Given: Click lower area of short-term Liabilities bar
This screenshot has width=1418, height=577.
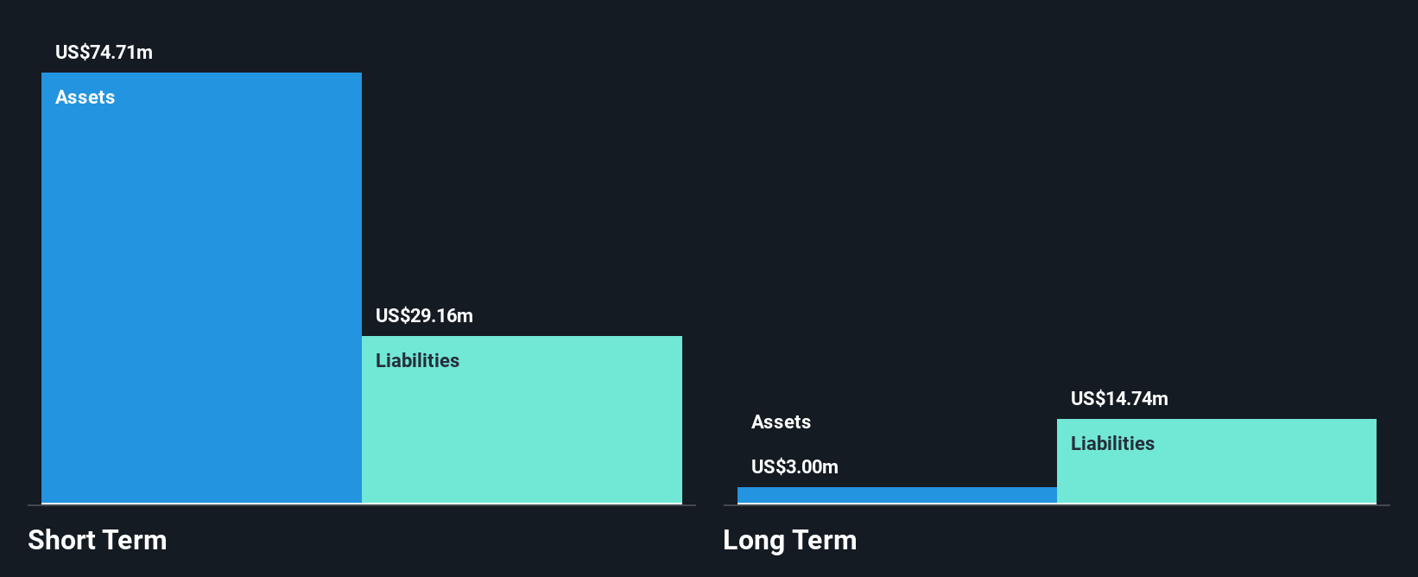Looking at the screenshot, I should (522, 466).
